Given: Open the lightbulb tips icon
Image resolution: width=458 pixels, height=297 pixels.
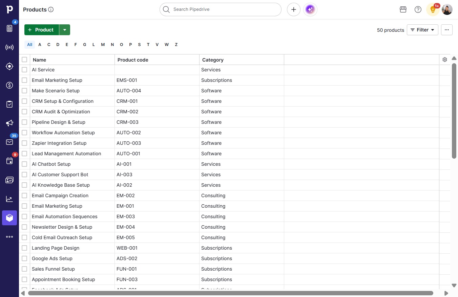Looking at the screenshot, I should [433, 9].
